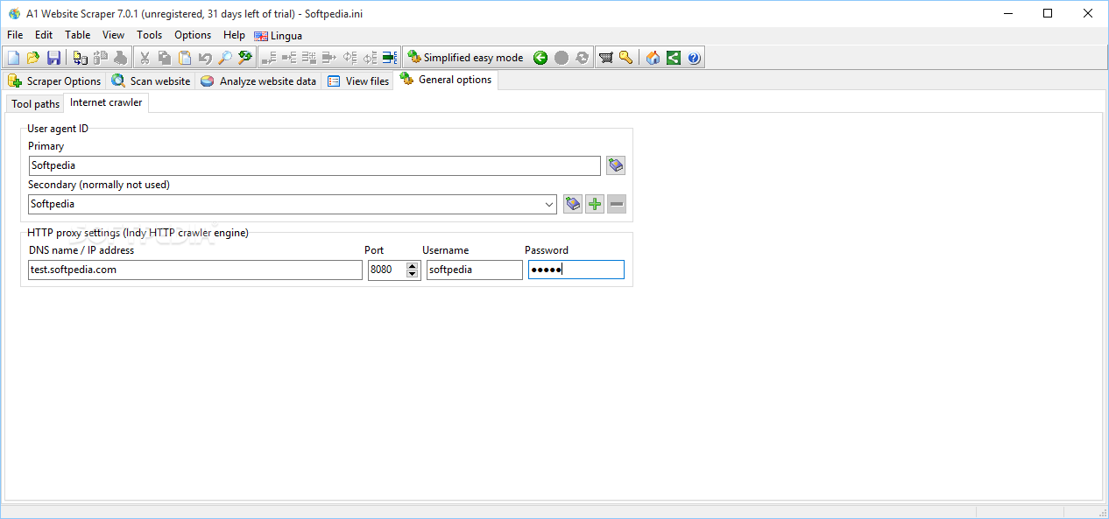Click the proxy Username field
The image size is (1109, 519).
pos(474,270)
